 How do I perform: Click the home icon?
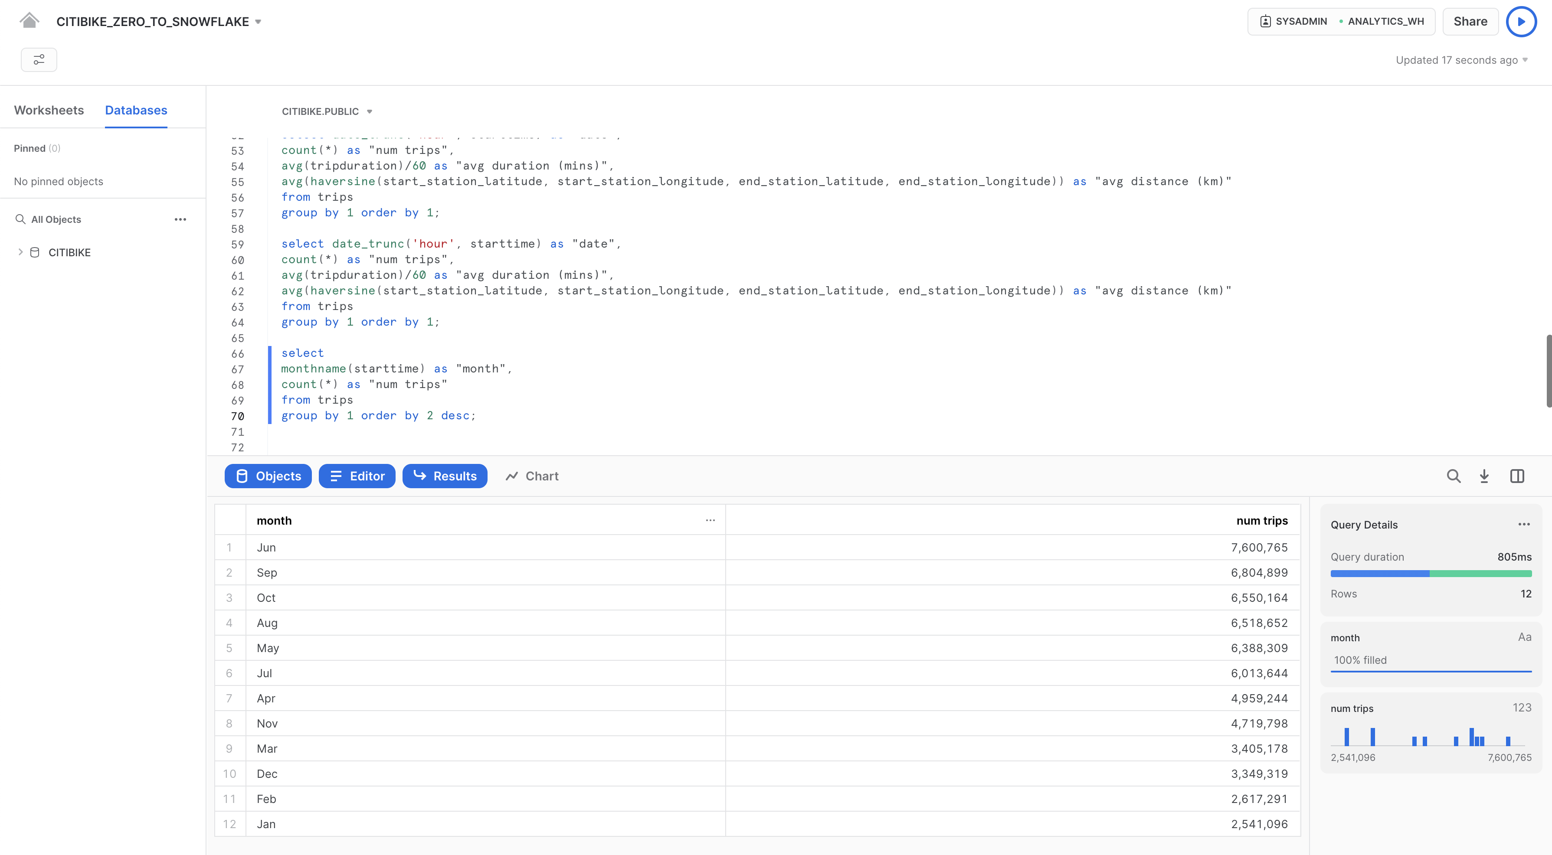click(x=29, y=21)
